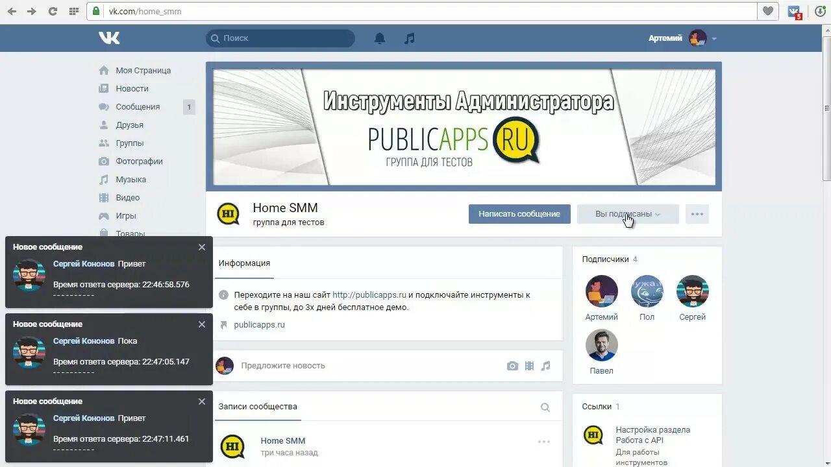Open Home SMM post author link
The image size is (831, 467).
[x=283, y=440]
